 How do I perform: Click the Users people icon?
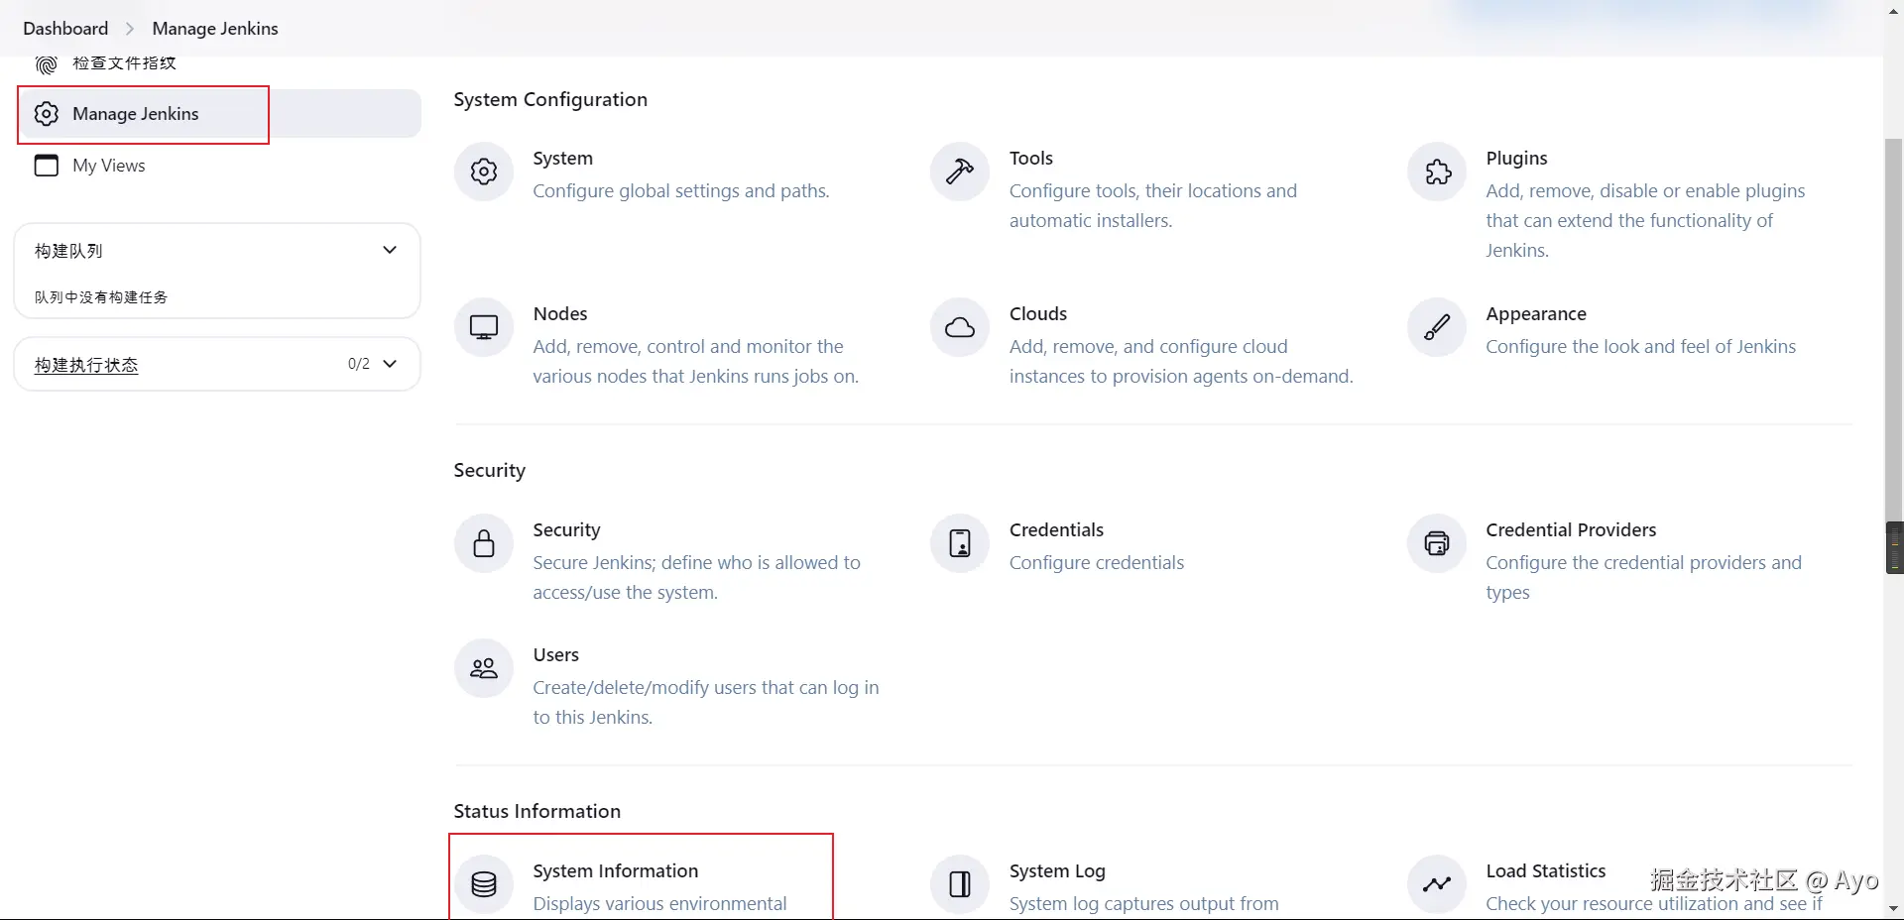tap(484, 668)
